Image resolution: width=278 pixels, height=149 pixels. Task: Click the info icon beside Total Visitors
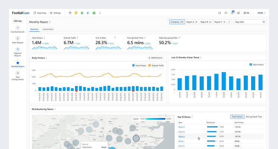[x=44, y=38]
